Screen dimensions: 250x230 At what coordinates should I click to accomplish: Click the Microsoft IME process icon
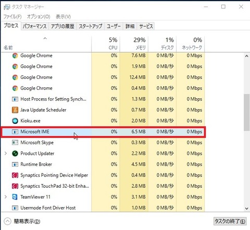coord(15,132)
